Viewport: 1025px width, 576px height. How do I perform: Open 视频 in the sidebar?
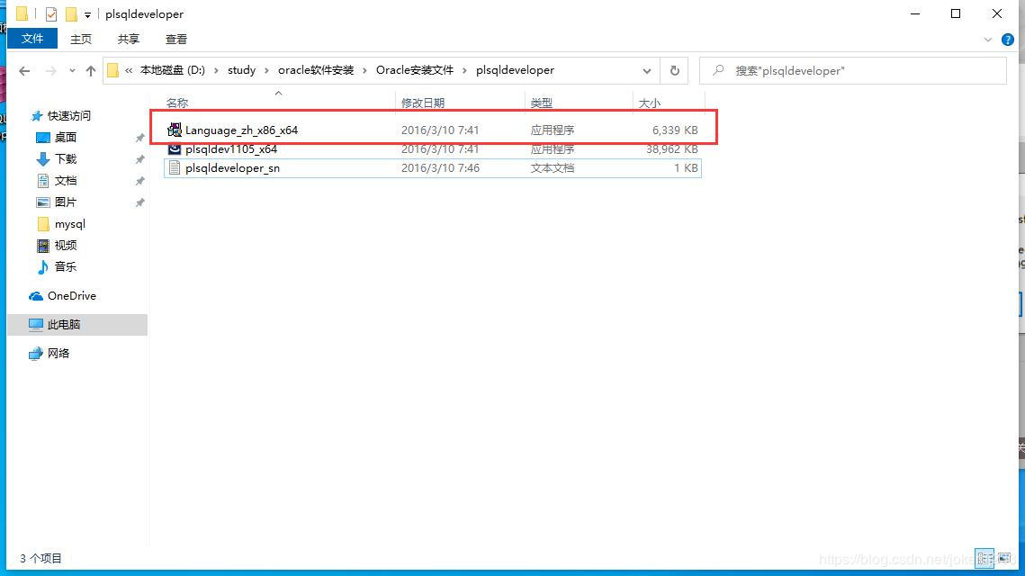point(66,245)
